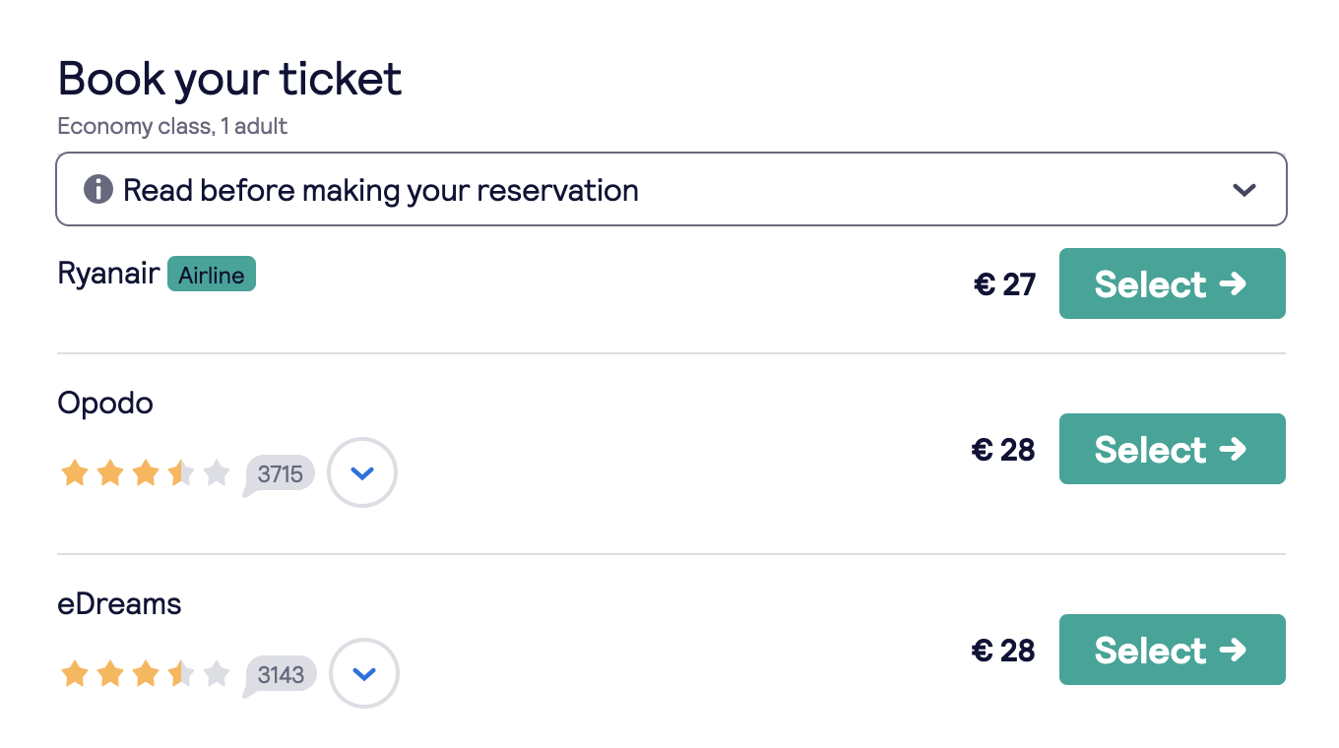Click the Ryanair provider name
Image resolution: width=1339 pixels, height=748 pixels.
(x=108, y=273)
